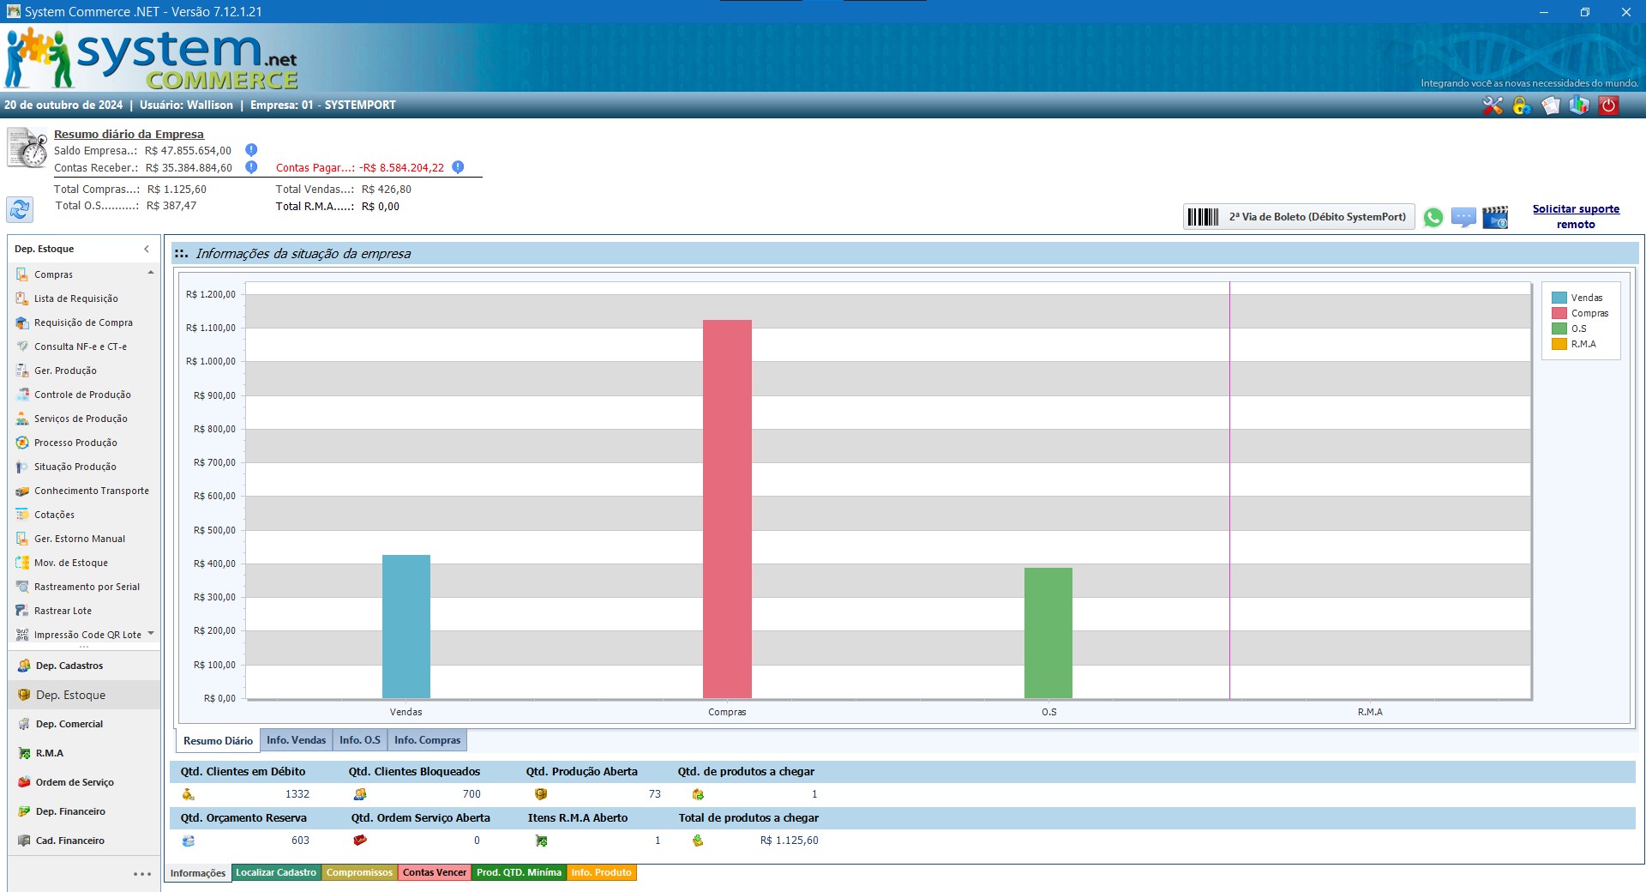The height and width of the screenshot is (892, 1646).
Task: Open the chat message bubble icon
Action: (x=1463, y=217)
